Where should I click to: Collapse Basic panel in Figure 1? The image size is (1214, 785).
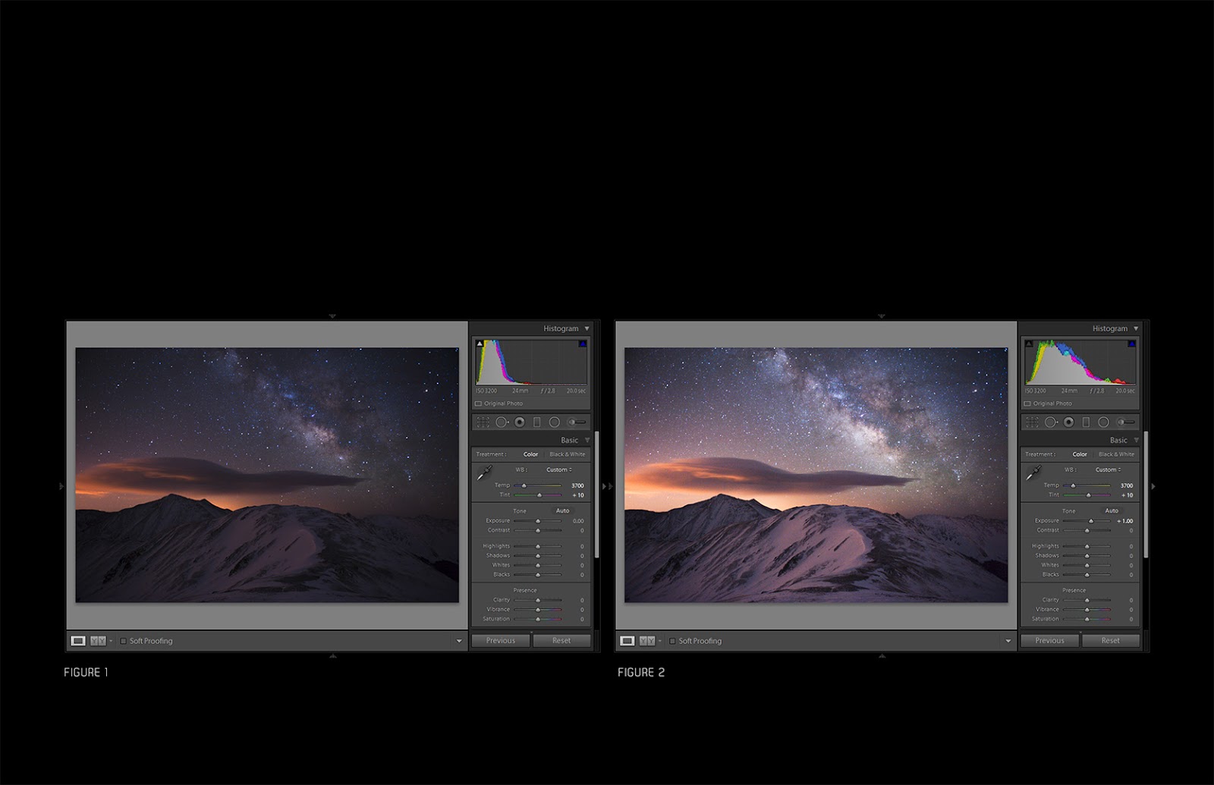(x=587, y=440)
